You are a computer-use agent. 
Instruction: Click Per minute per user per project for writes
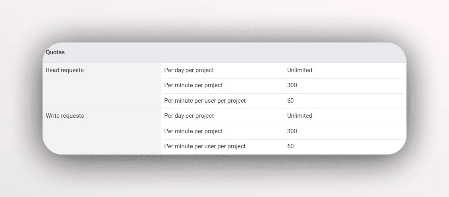tap(205, 146)
